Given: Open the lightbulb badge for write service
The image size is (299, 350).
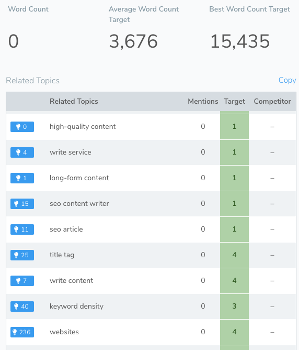Looking at the screenshot, I should (22, 152).
